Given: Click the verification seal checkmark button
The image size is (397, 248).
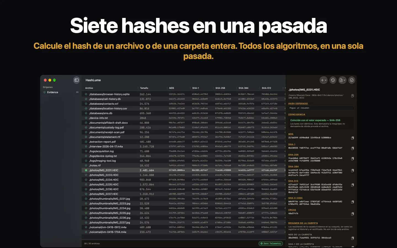Looking at the screenshot, I should [352, 80].
